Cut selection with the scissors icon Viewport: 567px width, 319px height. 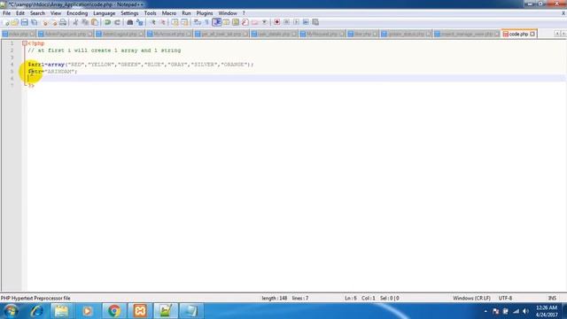click(75, 22)
